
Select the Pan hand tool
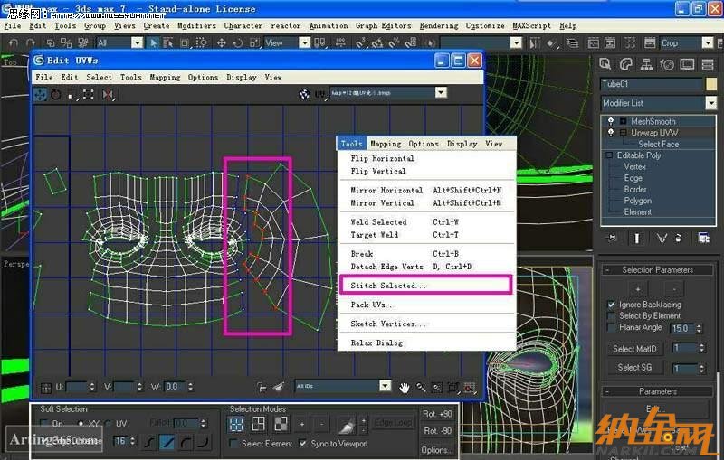tap(405, 388)
